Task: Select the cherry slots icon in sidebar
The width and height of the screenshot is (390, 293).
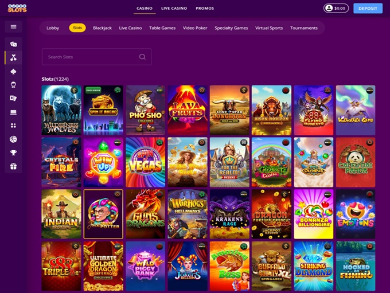Action: (x=13, y=58)
